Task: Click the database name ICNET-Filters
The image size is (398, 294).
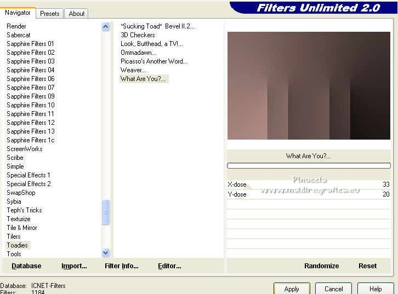Action: (48, 286)
